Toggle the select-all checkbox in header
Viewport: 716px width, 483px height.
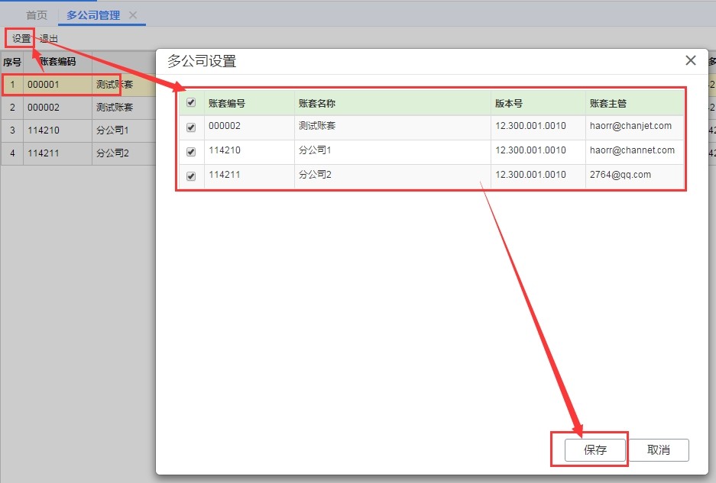coord(191,102)
